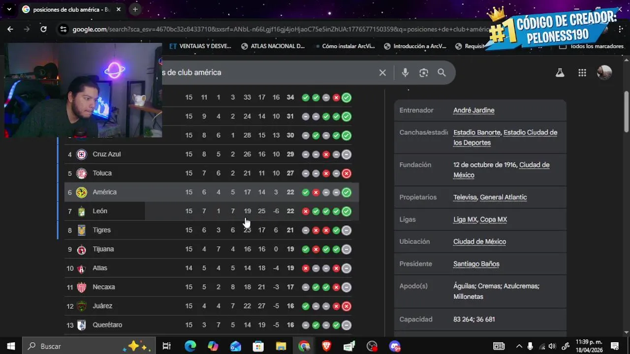The image size is (630, 354).
Task: View site information icon in address bar
Action: 63,29
